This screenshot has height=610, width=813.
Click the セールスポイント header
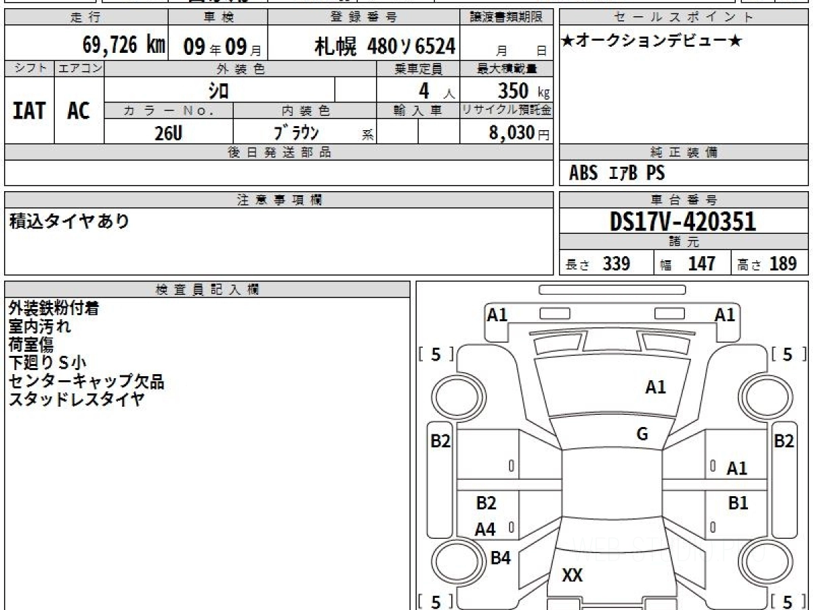click(x=684, y=18)
